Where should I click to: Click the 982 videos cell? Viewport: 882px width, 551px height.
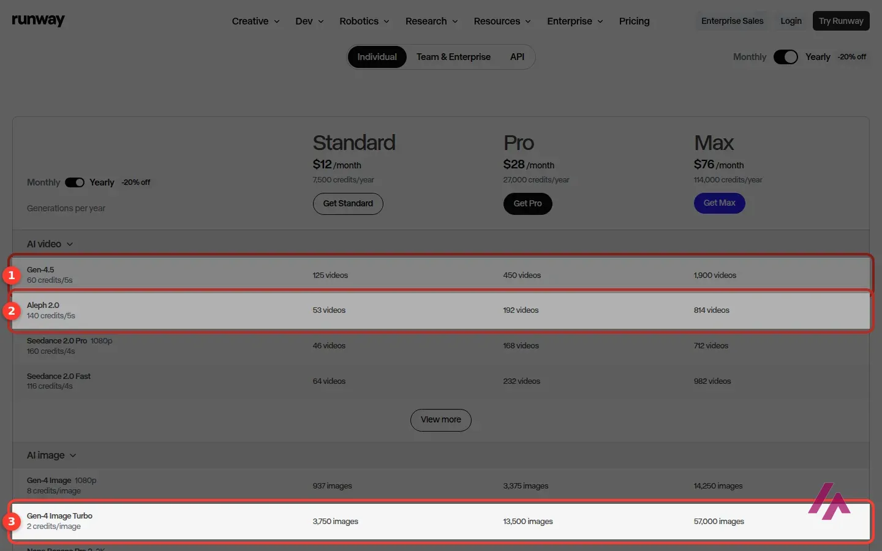pos(712,381)
